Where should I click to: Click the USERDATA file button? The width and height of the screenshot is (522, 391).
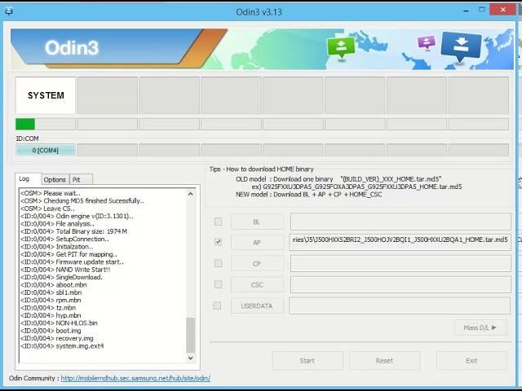[x=257, y=305]
